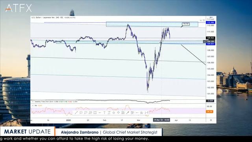This screenshot has width=252, height=142.
Task: Click the last icon in the drawing favorites toolbar
Action: click(x=146, y=113)
